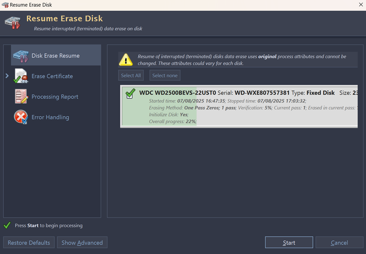Click the green checkmark status icon

(x=7, y=225)
